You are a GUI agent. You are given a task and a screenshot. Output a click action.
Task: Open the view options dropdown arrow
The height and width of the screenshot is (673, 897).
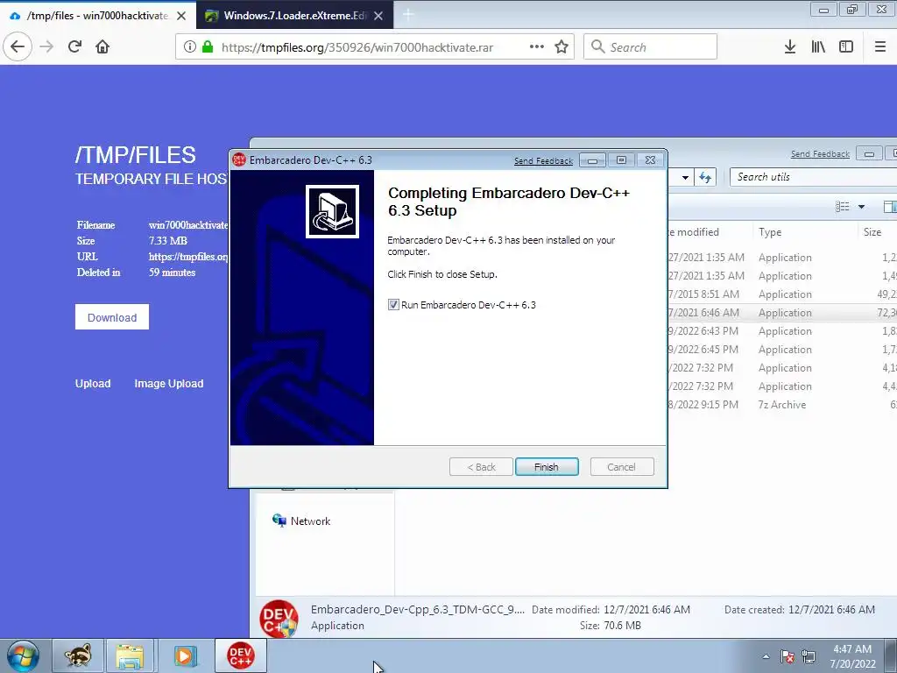click(x=861, y=207)
